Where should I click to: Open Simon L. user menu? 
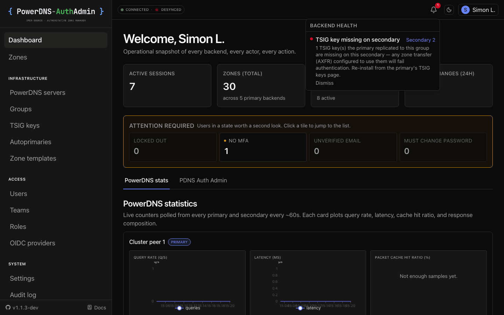click(x=478, y=10)
